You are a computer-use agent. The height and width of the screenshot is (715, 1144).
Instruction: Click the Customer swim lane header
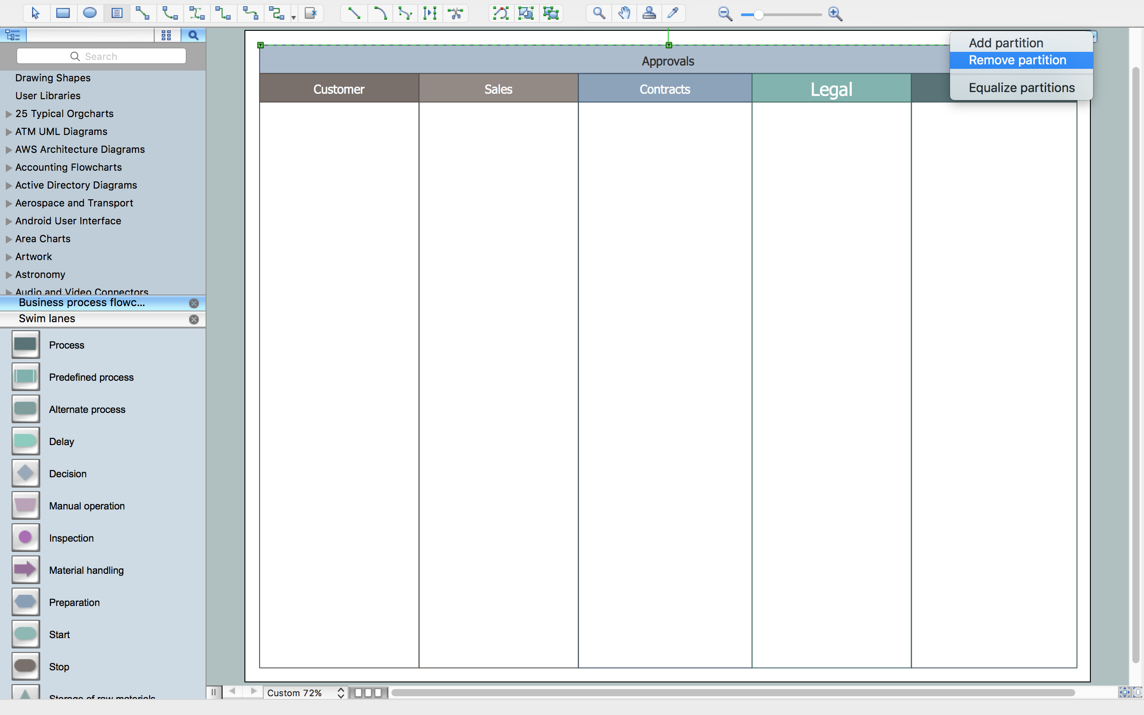(x=338, y=89)
